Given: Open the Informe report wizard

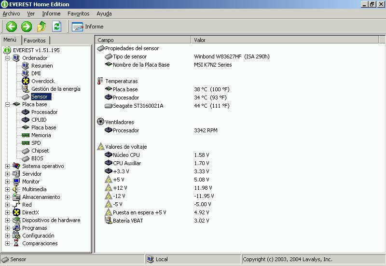Looking at the screenshot, I should coord(88,27).
